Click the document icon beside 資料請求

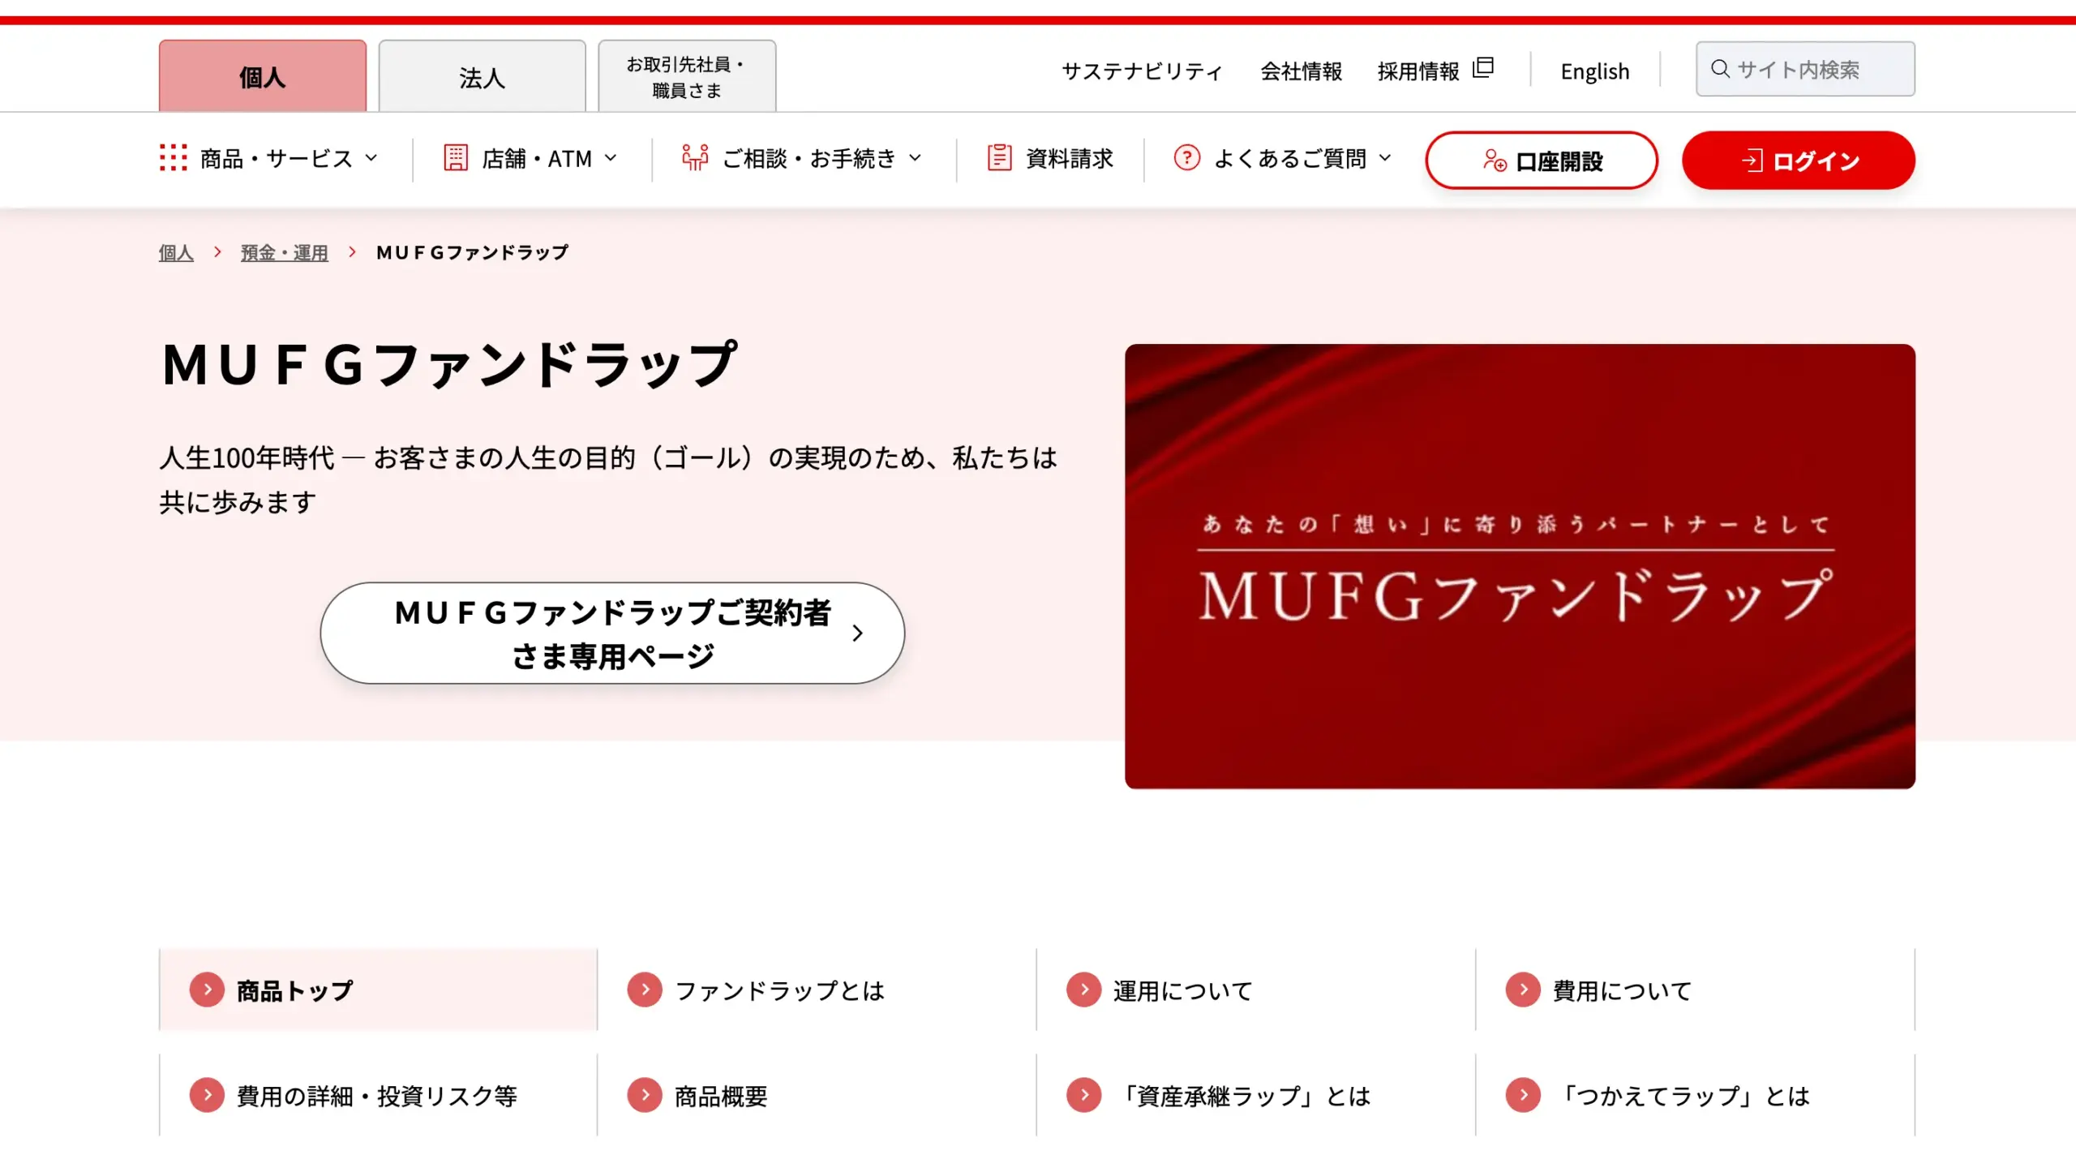[999, 157]
